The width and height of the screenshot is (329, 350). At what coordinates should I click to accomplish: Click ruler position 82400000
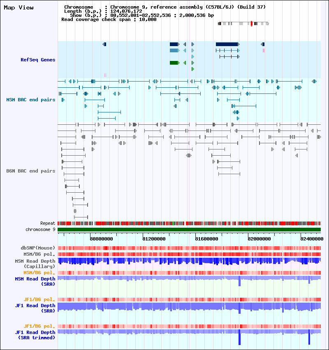(x=312, y=239)
